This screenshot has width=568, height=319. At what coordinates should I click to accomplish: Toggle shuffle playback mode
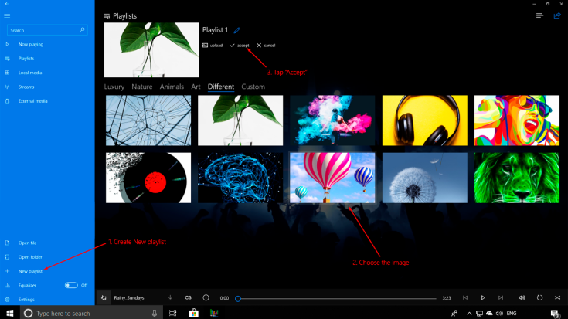point(557,297)
